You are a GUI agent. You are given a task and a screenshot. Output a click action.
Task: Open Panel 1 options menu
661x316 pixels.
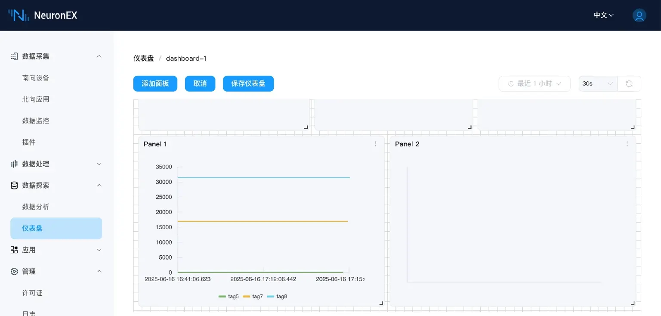coord(376,144)
